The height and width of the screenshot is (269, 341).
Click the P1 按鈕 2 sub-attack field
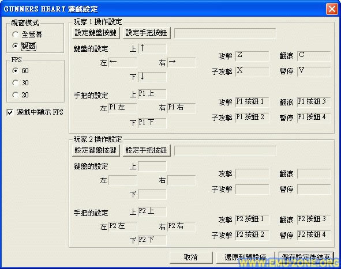click(x=252, y=118)
